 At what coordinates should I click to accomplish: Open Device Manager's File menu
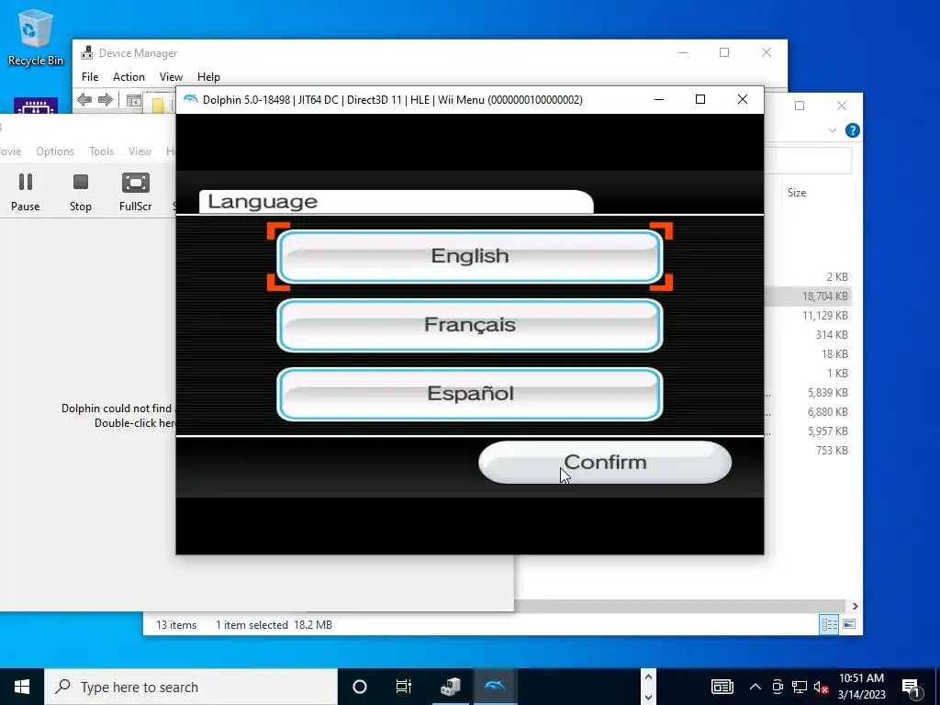click(90, 77)
